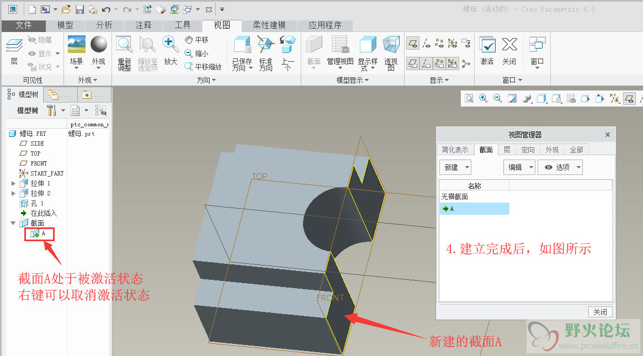Select the 全部 tab in View Manager

576,150
